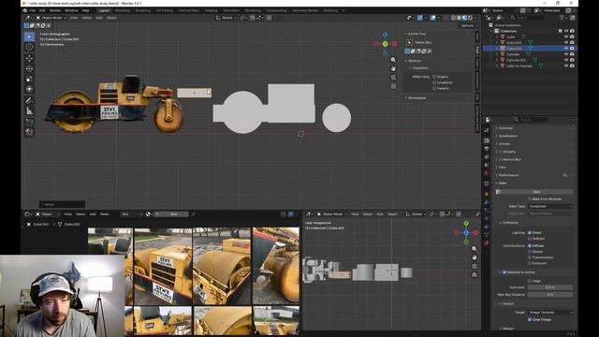Toggle render camera for roller-for-bakedal object
The height and width of the screenshot is (337, 599).
point(572,66)
